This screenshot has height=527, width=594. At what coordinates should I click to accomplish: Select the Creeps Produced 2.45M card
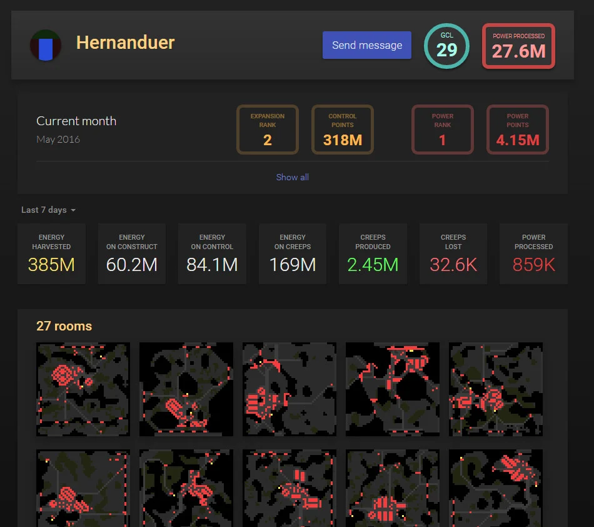373,254
